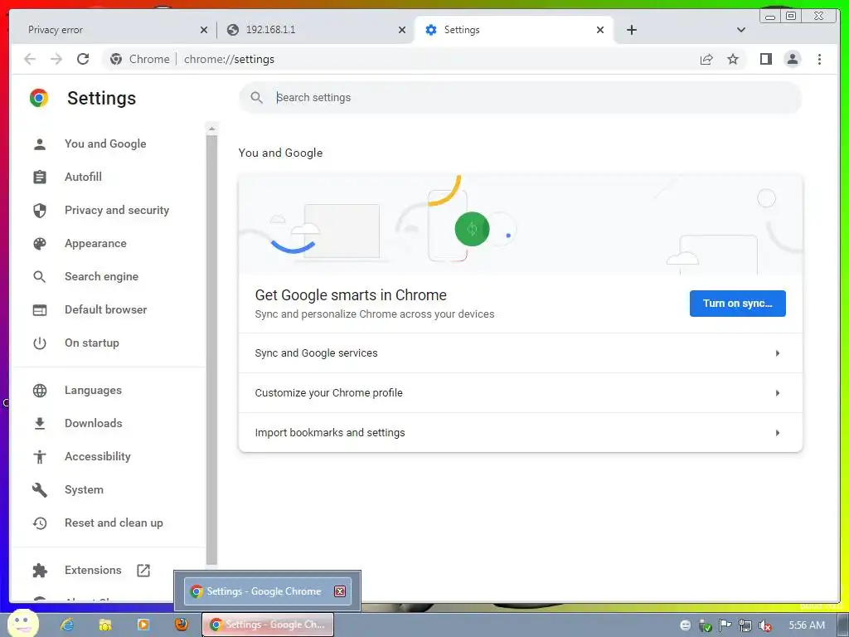
Task: Click the sidebar vertical scrollbar
Action: (x=211, y=349)
